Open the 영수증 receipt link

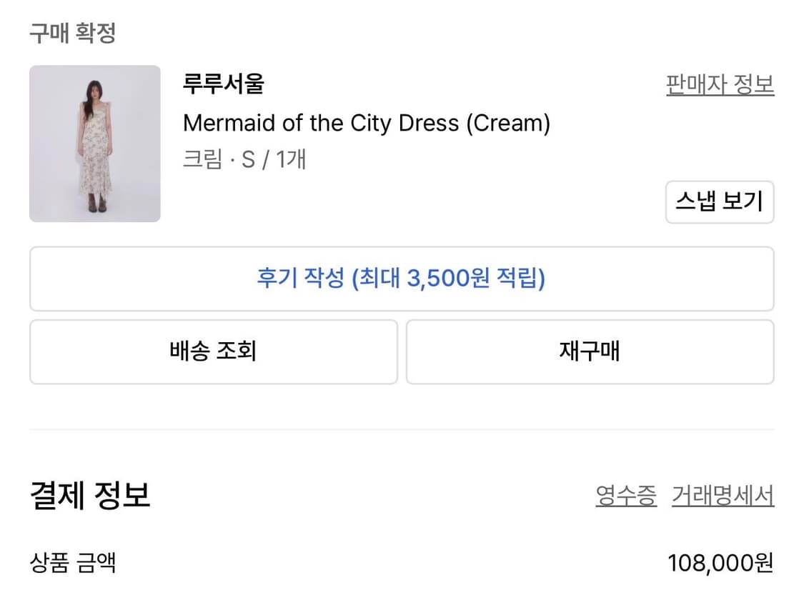tap(625, 496)
